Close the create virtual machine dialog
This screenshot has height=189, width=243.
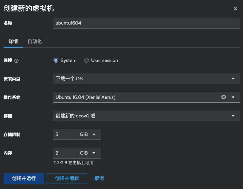click(x=235, y=9)
